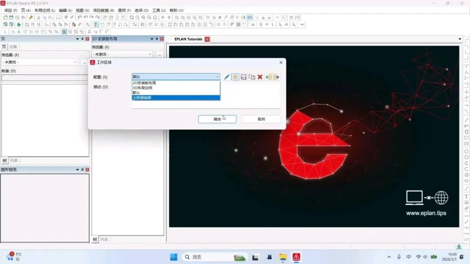Click the EPLAN icon in the taskbar
Screen dimensions: 470x264
coord(296,257)
